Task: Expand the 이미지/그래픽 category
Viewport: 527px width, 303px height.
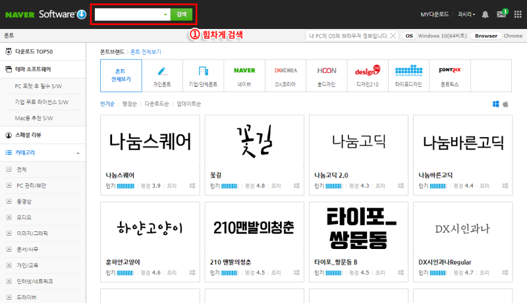Action: (x=9, y=233)
